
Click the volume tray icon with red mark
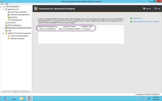click(x=145, y=98)
